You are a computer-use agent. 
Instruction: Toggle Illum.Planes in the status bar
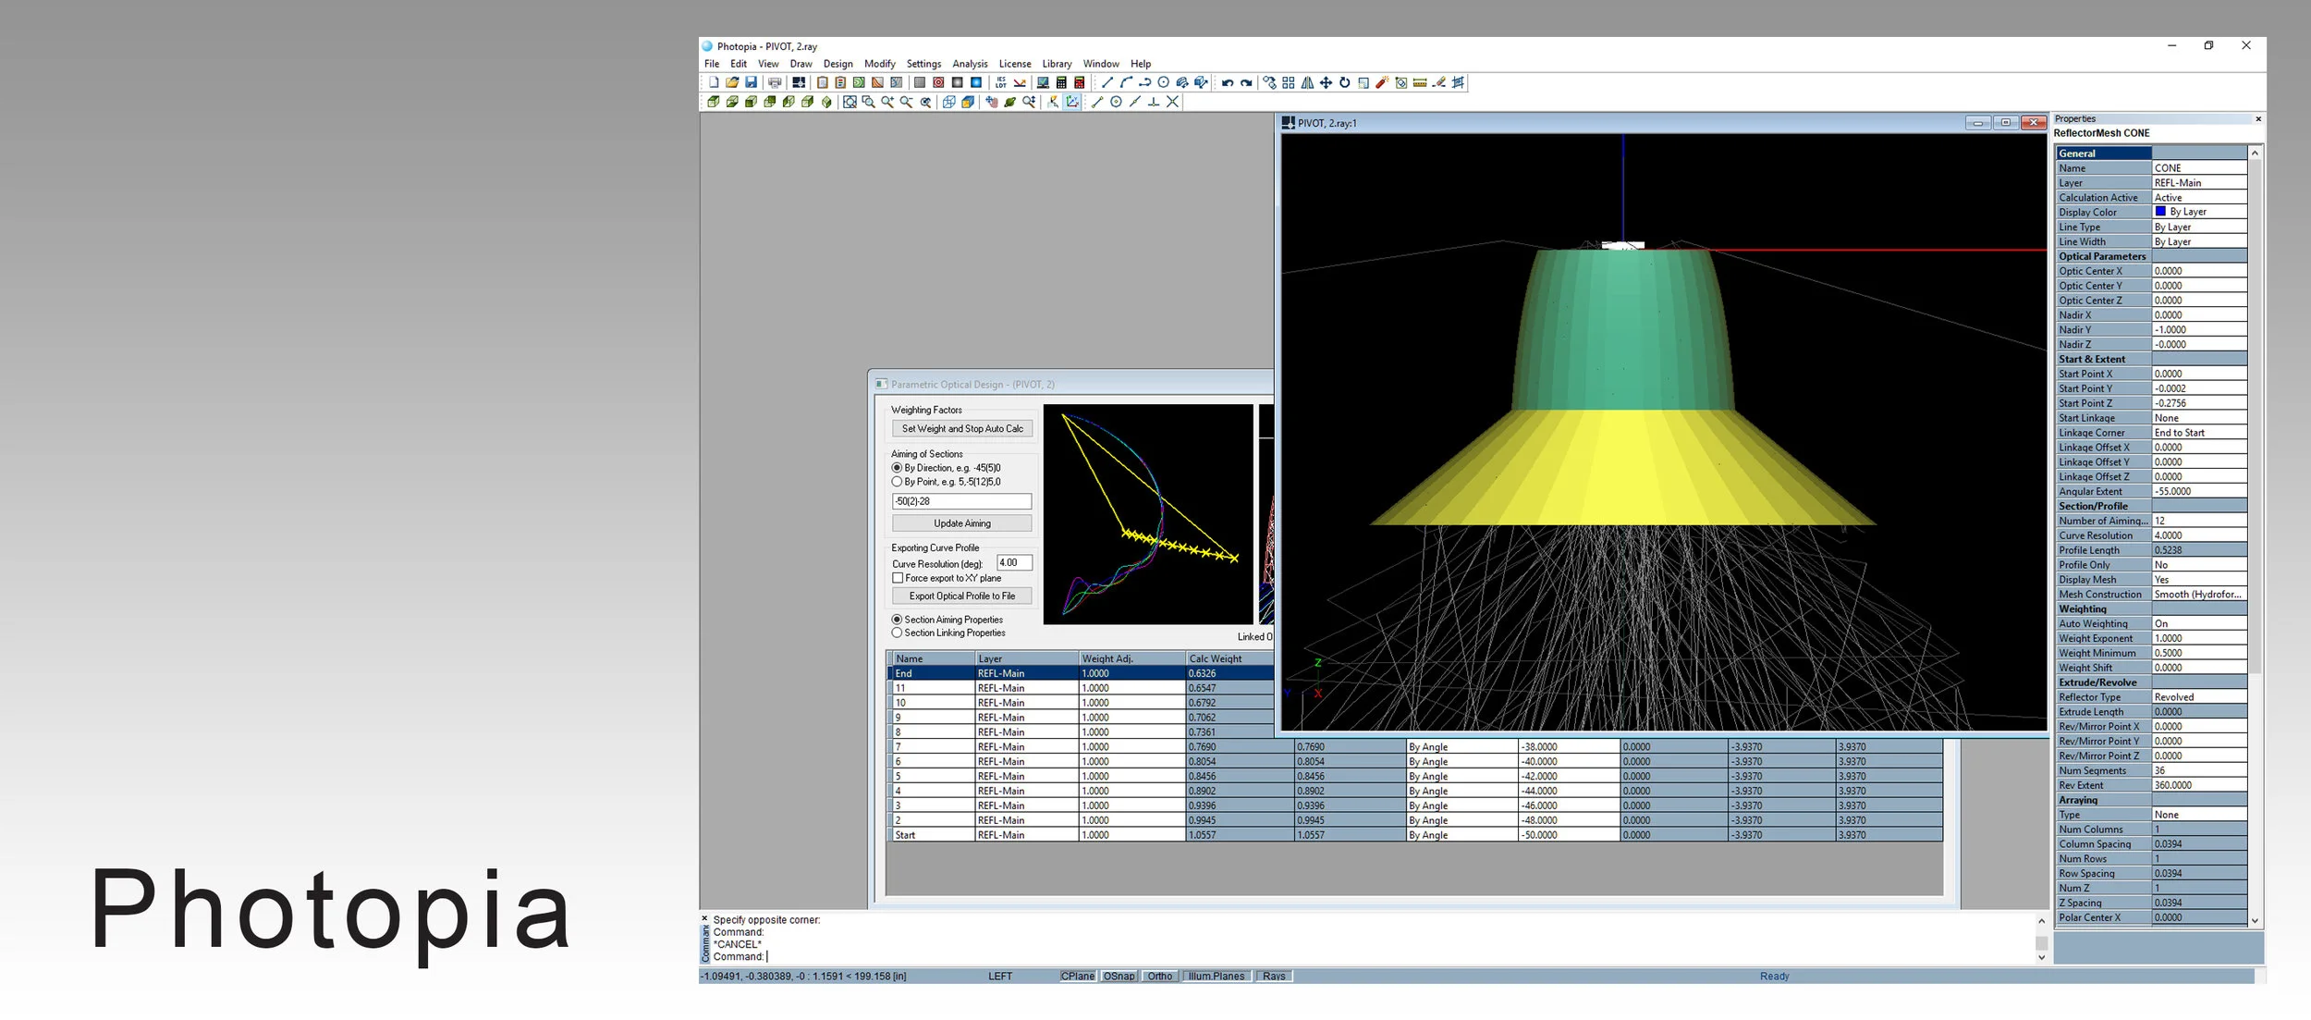(1217, 976)
